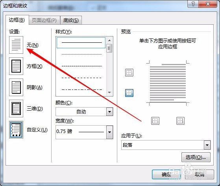
Task: Select the solid line style
Action: point(81,43)
